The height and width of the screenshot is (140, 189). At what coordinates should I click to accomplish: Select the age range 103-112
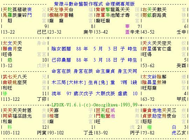(11, 133)
